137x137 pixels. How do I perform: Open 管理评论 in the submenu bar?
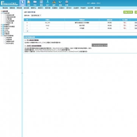coord(34,8)
